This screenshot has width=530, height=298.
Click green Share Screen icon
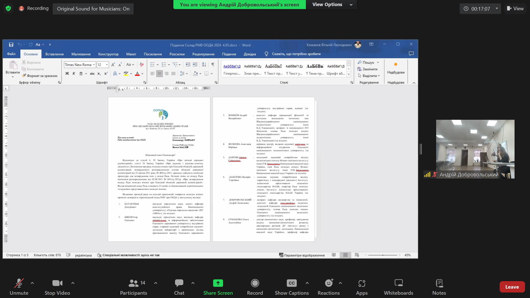[218, 283]
